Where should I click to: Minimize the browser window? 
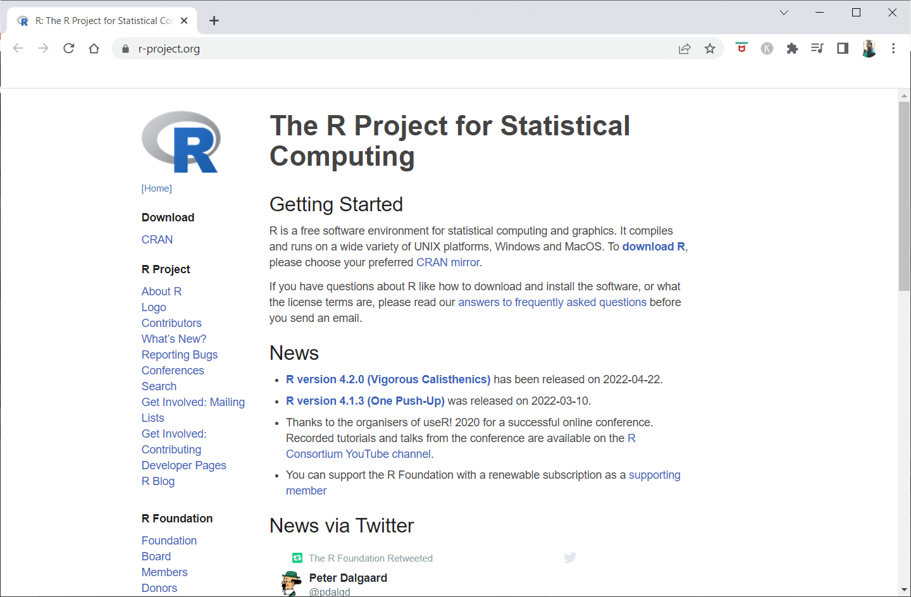820,12
